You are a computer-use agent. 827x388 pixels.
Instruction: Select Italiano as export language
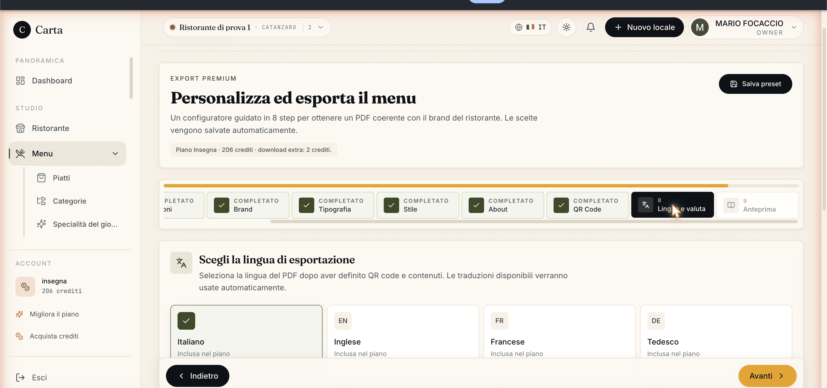pyautogui.click(x=246, y=331)
